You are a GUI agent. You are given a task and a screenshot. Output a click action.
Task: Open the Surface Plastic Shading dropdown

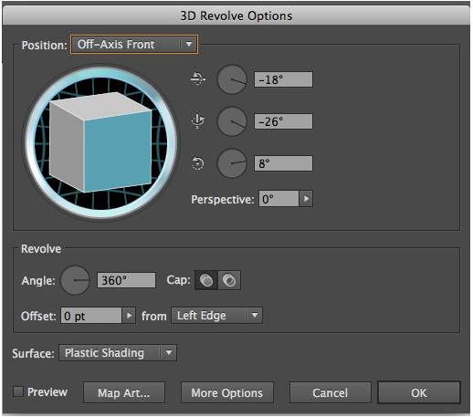[x=118, y=353]
